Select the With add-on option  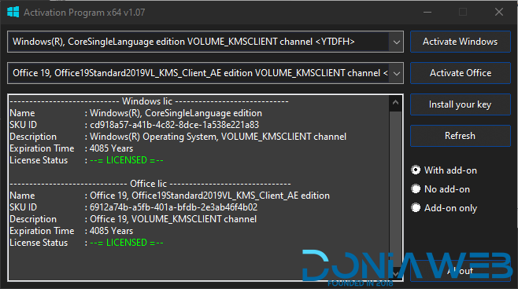(444, 170)
